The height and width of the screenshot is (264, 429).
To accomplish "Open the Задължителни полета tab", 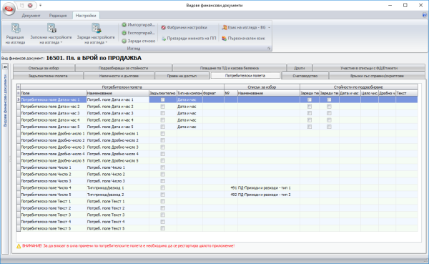I will [x=48, y=76].
